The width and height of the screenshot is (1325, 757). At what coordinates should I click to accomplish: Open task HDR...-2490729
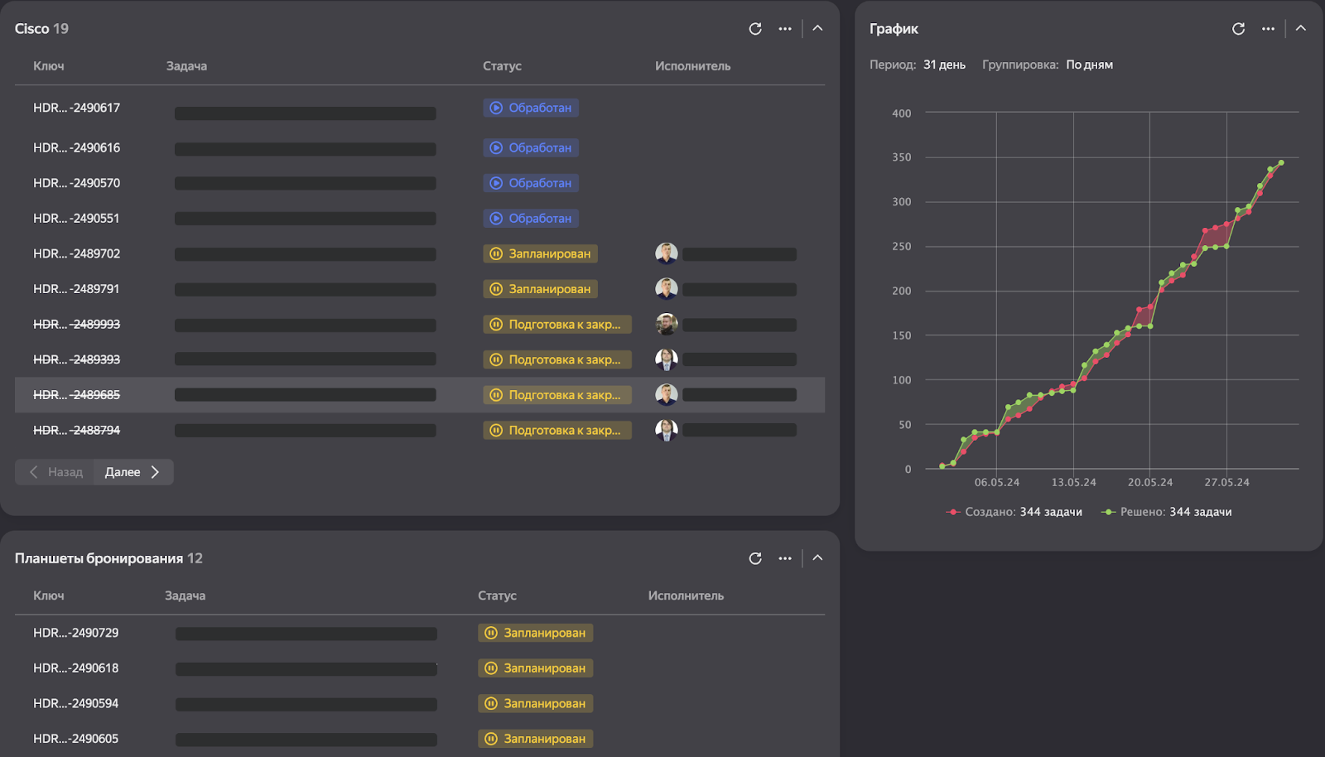(76, 633)
